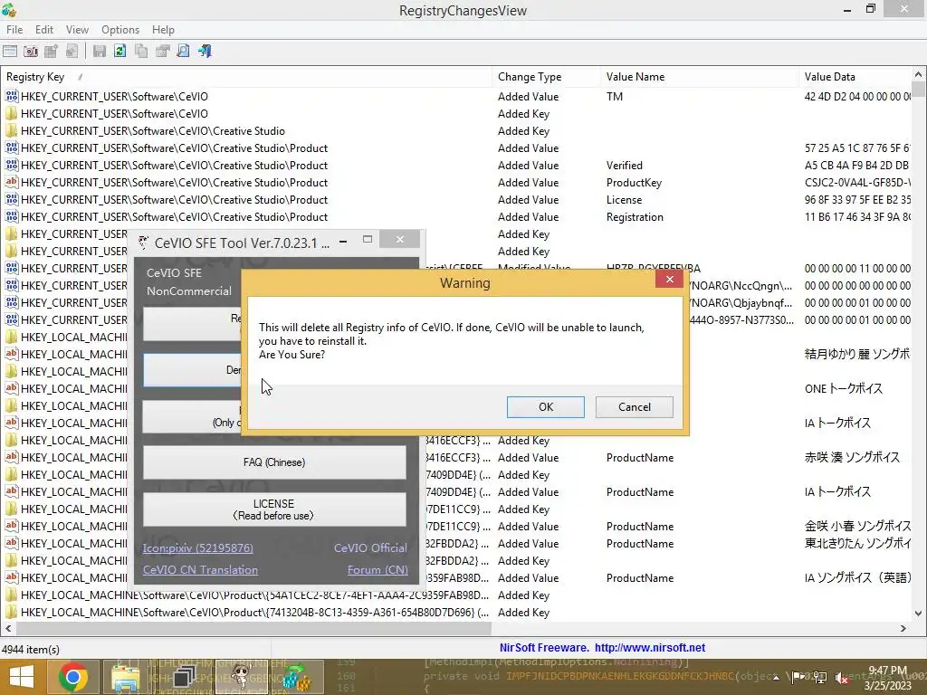This screenshot has width=927, height=695.
Task: Click the Action Center flag tray icon
Action: (798, 677)
